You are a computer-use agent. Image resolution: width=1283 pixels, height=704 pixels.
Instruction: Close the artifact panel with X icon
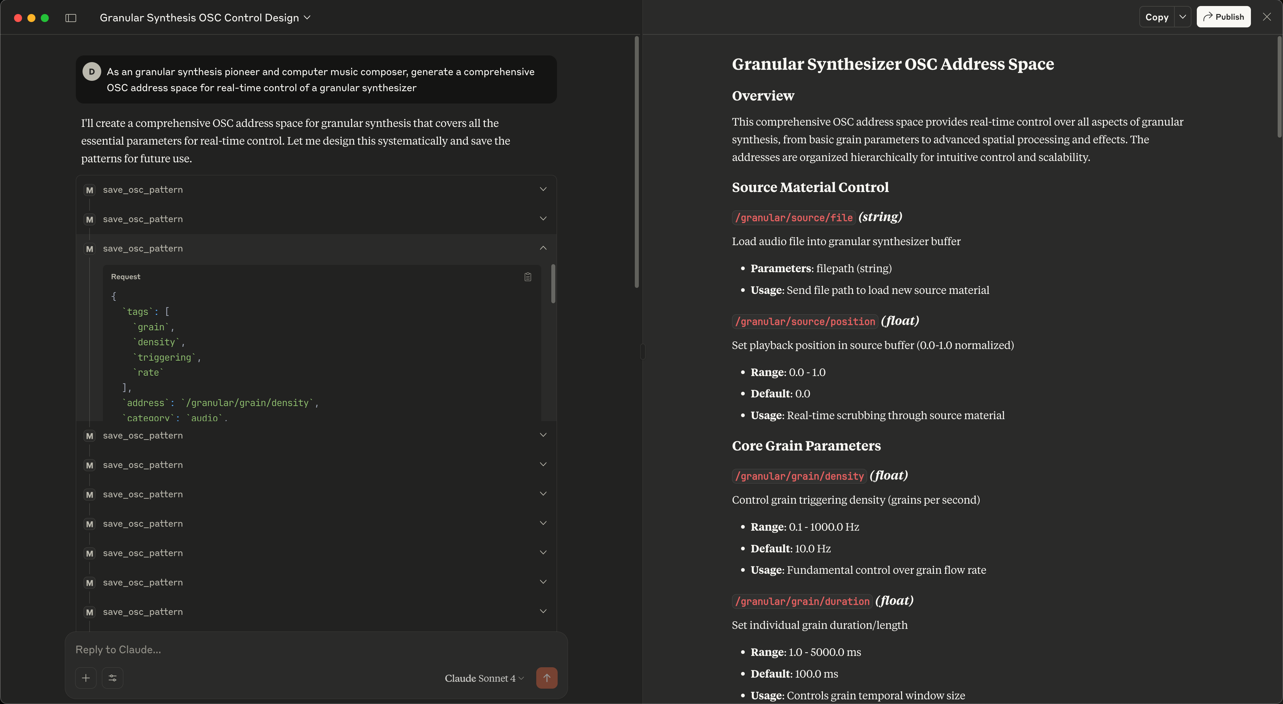coord(1267,17)
